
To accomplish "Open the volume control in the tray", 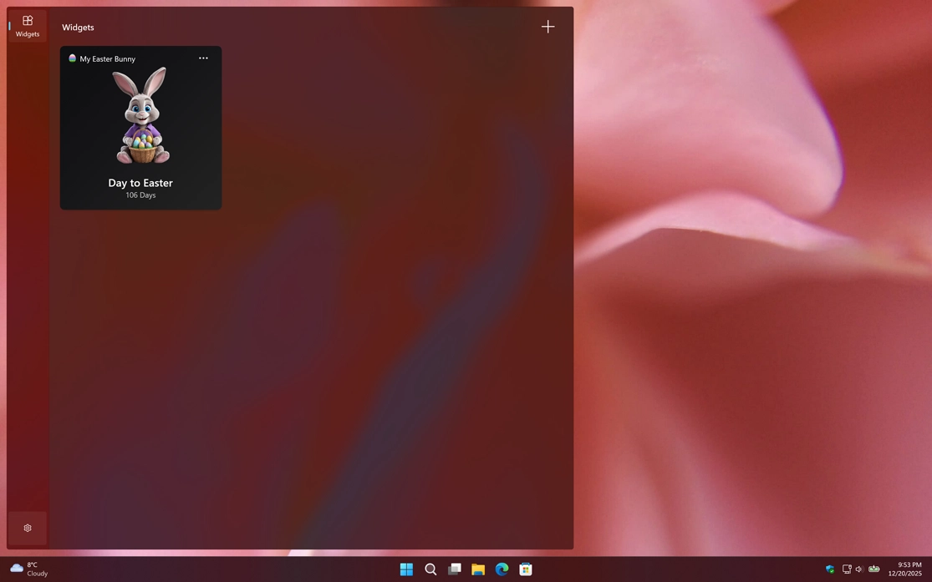I will [x=859, y=569].
